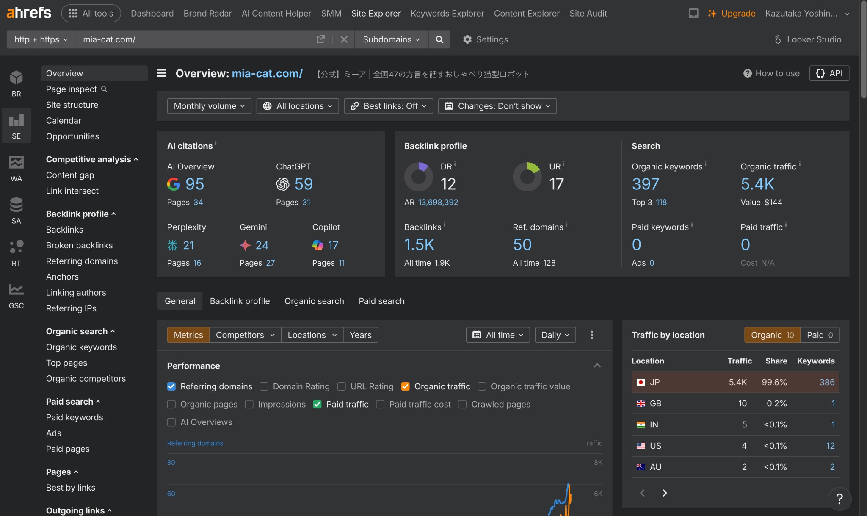Enable the AI Overviews metric checkbox
Image resolution: width=867 pixels, height=516 pixels.
coord(171,422)
